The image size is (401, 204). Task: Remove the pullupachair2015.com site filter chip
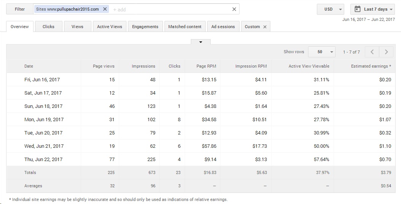click(x=105, y=9)
